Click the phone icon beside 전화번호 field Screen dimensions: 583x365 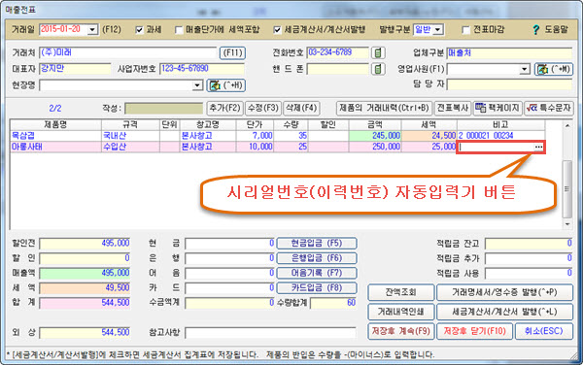pyautogui.click(x=378, y=52)
